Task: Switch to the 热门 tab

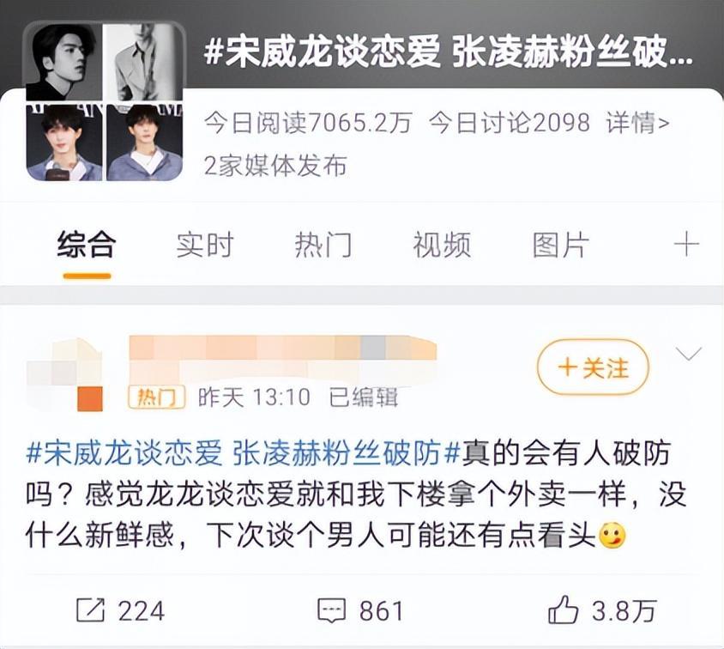Action: tap(323, 245)
